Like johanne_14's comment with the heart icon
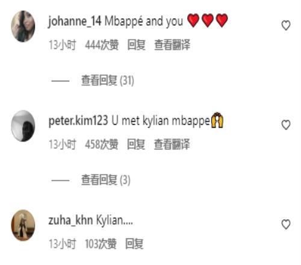This screenshot has width=301, height=265. pos(286,25)
